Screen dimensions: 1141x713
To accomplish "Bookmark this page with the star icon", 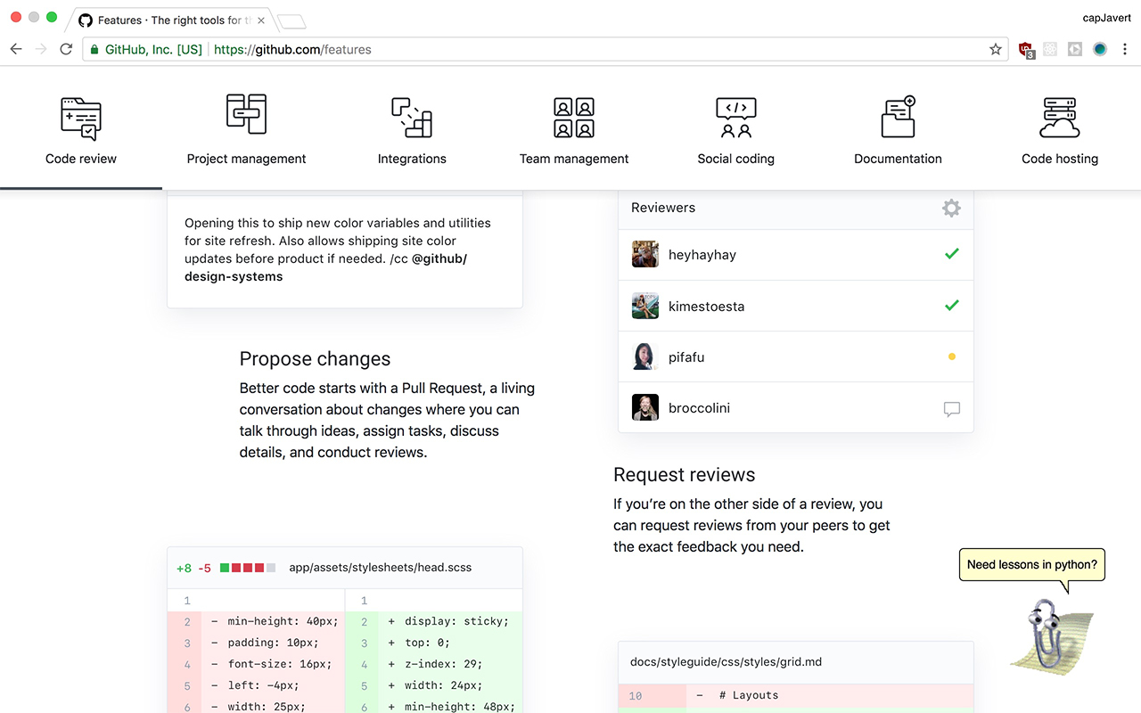I will [996, 49].
